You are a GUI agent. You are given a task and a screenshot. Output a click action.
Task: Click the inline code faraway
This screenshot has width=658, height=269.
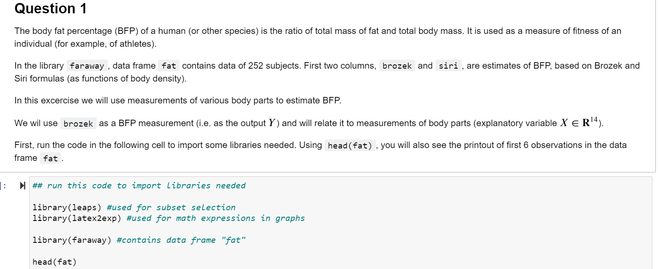(87, 66)
